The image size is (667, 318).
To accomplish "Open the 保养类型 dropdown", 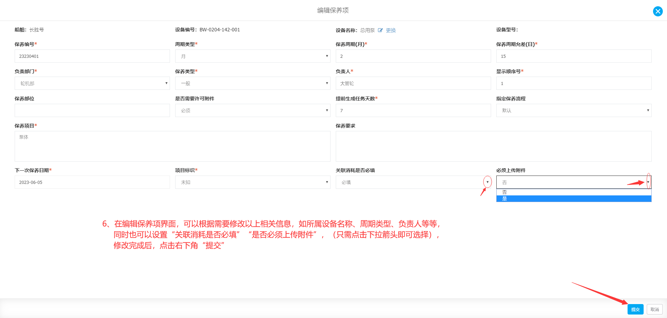I will (x=253, y=83).
